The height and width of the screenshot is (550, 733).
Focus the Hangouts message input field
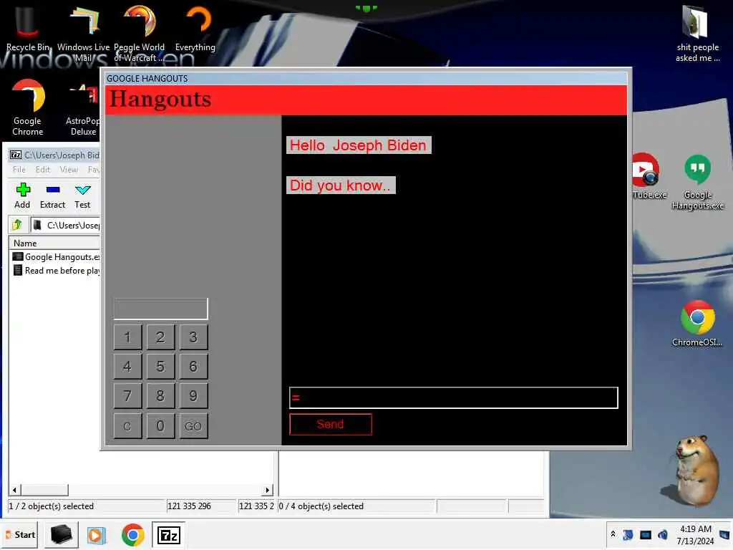tap(453, 397)
